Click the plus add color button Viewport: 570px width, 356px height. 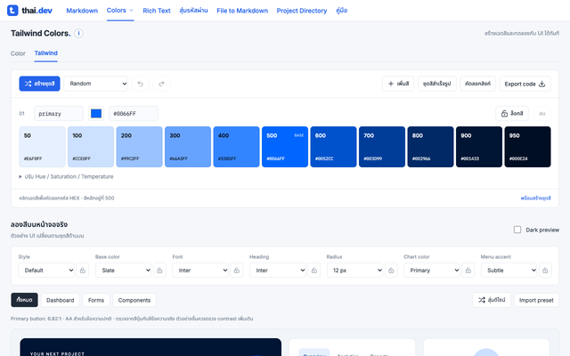[x=398, y=84]
